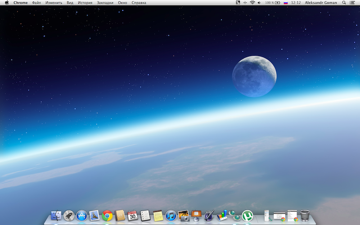Open the Файл menu
This screenshot has height=225, width=360.
point(36,3)
